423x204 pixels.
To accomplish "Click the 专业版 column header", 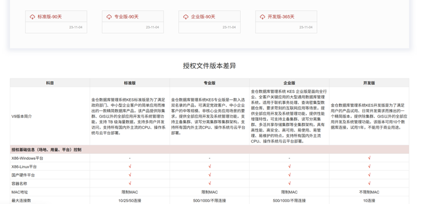I will coord(209,83).
